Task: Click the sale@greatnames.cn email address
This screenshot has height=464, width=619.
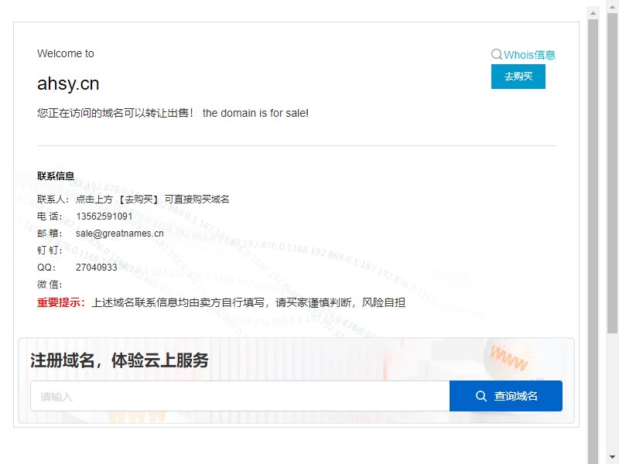Action: click(x=120, y=234)
